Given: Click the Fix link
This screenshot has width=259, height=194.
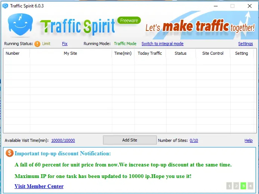Looking at the screenshot, I should [65, 44].
